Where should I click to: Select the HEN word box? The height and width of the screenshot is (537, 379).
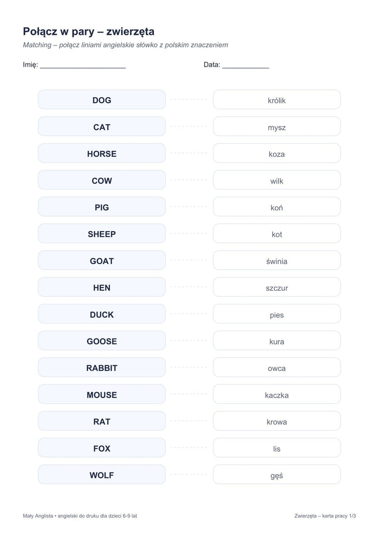pyautogui.click(x=102, y=287)
